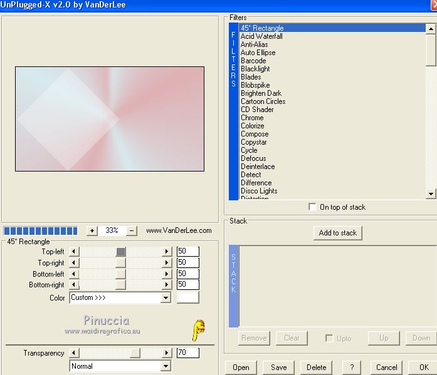This screenshot has width=437, height=375.
Task: Move stack item with Up button
Action: (384, 338)
